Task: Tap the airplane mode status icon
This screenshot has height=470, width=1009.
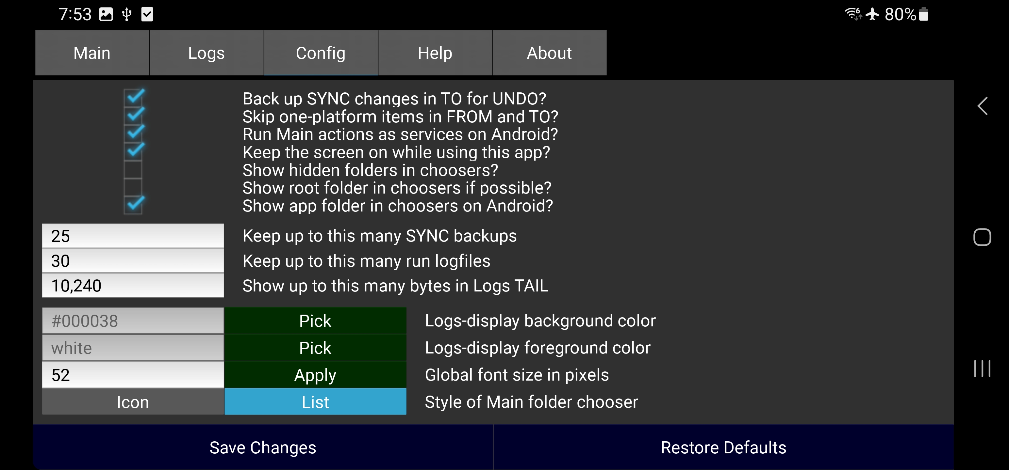Action: (x=872, y=14)
